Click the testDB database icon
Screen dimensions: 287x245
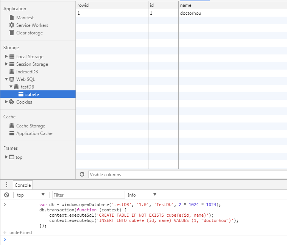(16, 87)
